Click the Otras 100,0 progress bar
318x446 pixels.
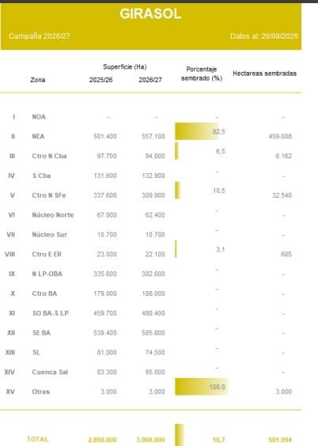click(202, 387)
